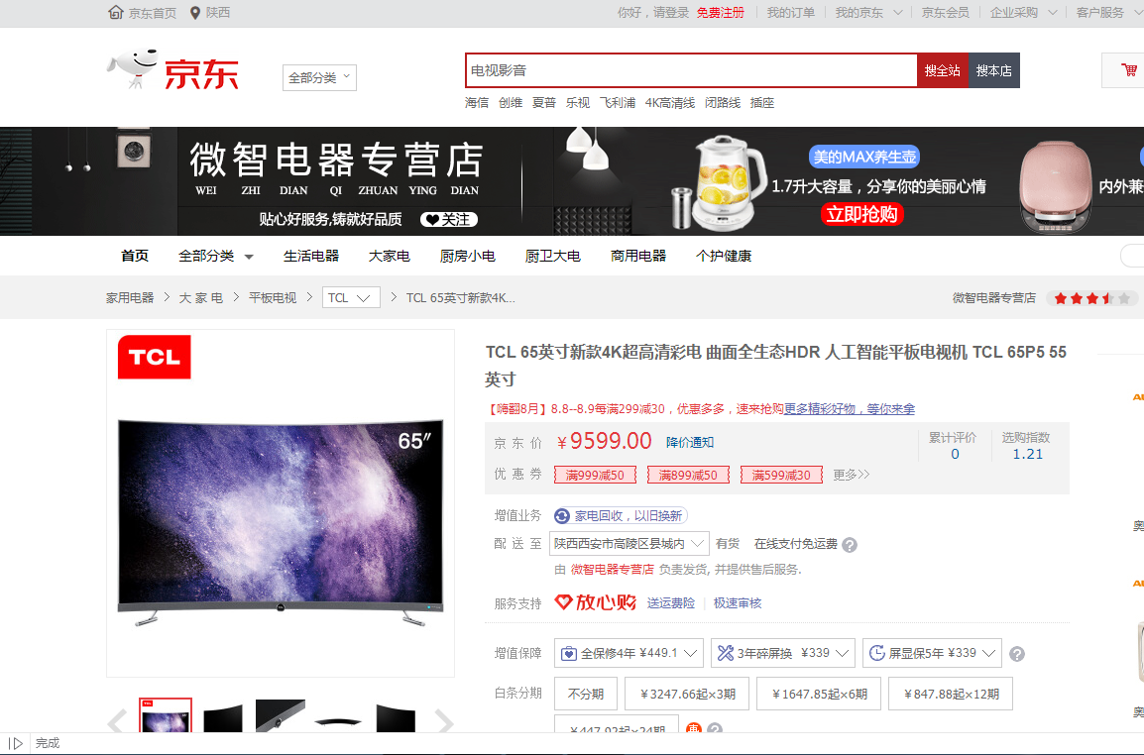This screenshot has width=1144, height=755.
Task: Open 生活电器 category menu
Action: pyautogui.click(x=311, y=256)
